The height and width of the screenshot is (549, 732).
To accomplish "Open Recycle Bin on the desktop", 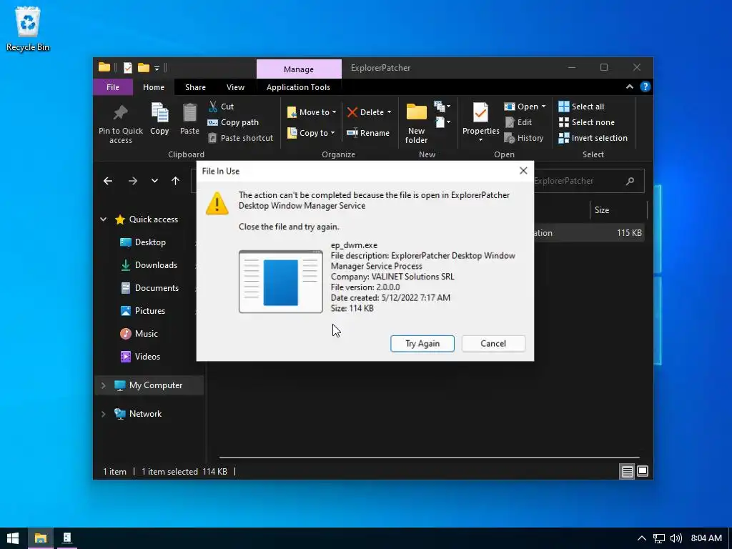I will tap(28, 29).
